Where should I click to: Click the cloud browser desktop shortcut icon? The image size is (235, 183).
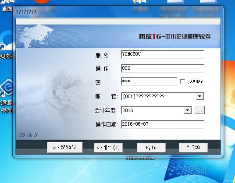6,41
